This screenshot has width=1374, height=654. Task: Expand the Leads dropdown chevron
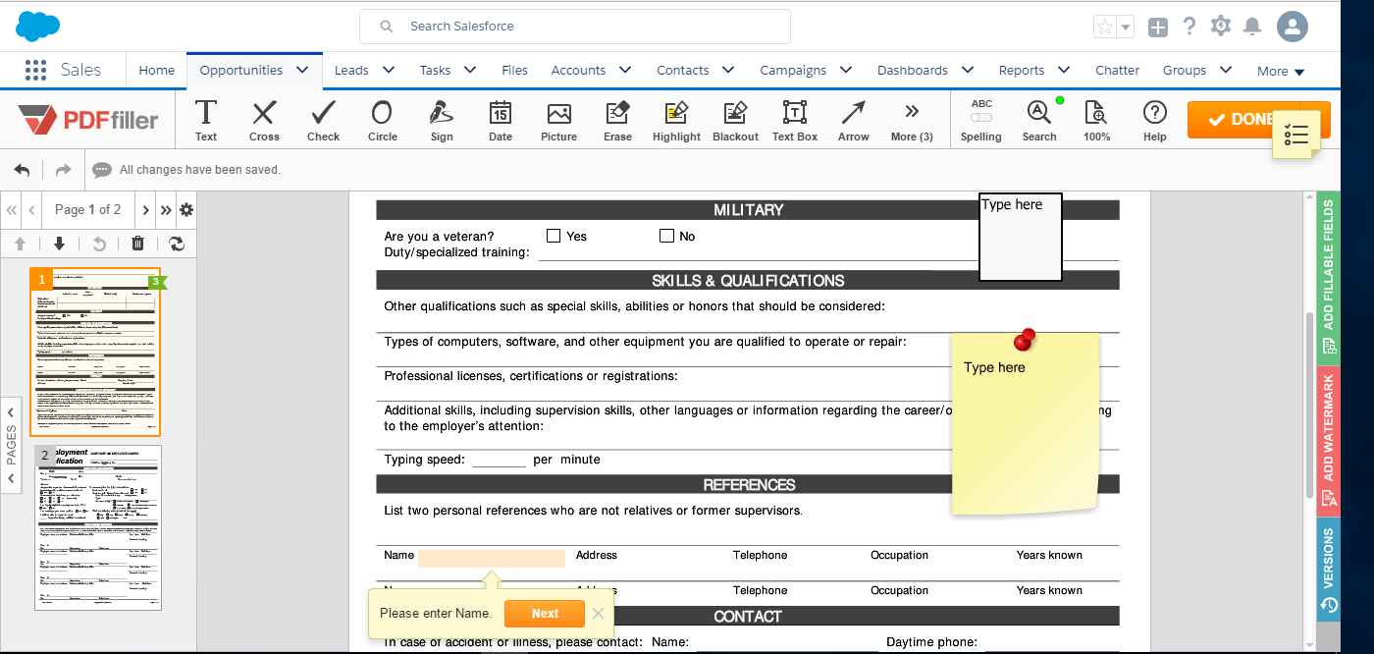[x=389, y=70]
